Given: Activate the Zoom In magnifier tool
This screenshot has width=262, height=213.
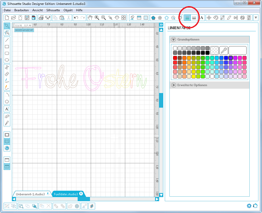Looking at the screenshot, I should coord(97,17).
